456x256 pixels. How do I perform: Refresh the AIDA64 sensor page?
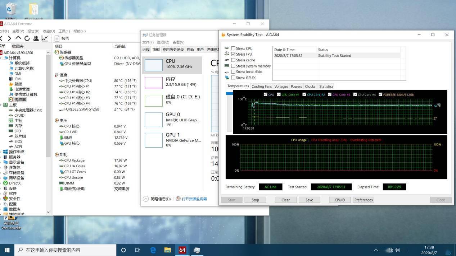(27, 38)
